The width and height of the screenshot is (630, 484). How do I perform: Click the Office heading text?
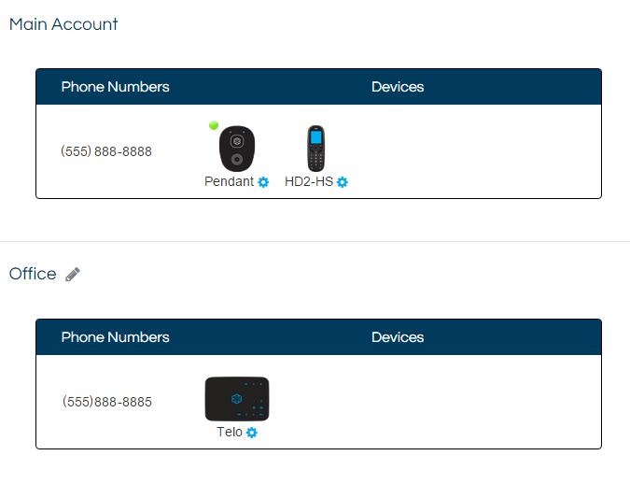tap(33, 274)
